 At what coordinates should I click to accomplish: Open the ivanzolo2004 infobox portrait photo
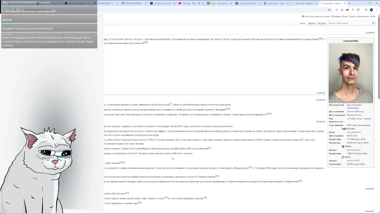tap(351, 73)
